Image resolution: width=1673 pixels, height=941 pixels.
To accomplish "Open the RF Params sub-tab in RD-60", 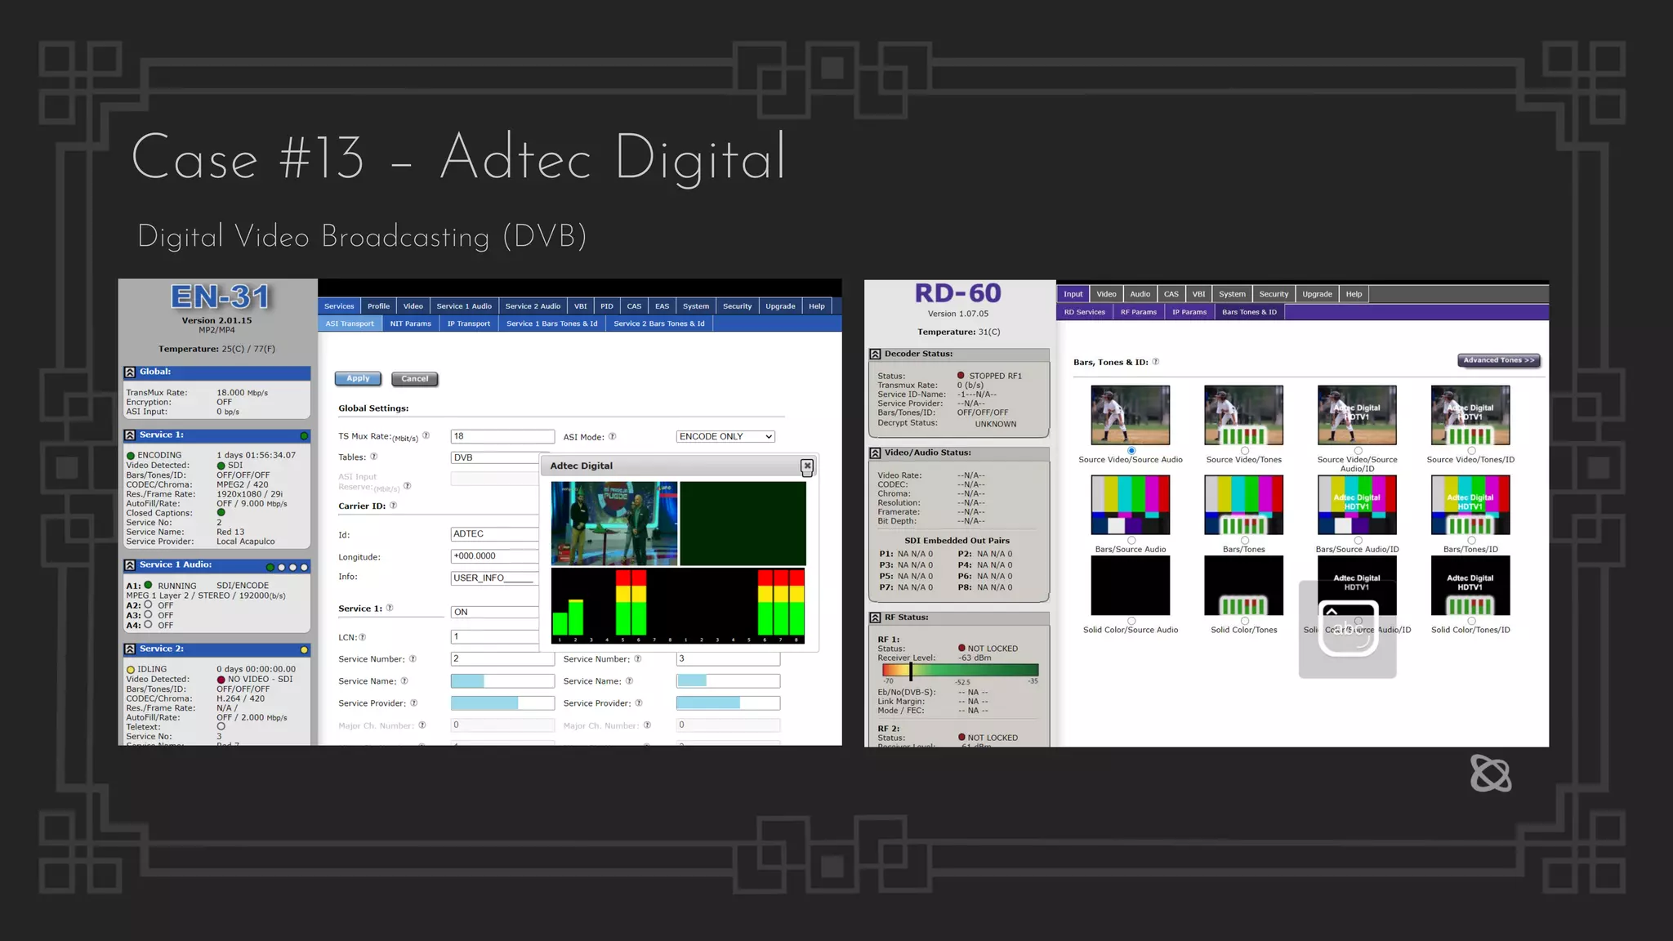I will pyautogui.click(x=1139, y=312).
